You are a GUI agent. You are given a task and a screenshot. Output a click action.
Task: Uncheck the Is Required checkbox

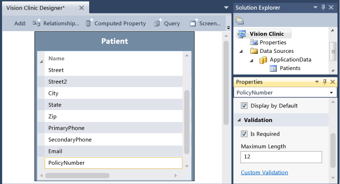click(x=244, y=134)
